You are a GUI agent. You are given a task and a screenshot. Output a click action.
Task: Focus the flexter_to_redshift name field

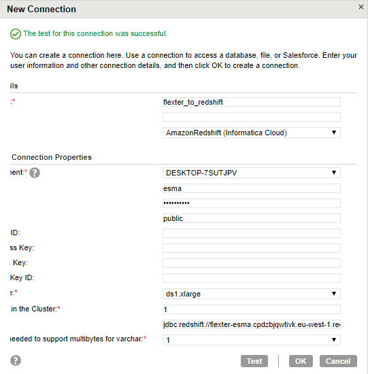252,102
